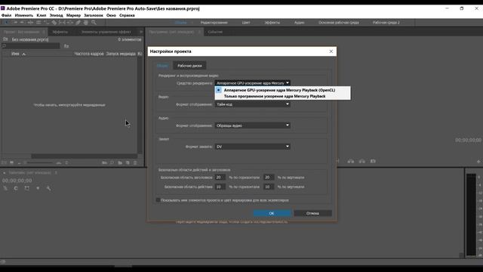Click action safe area vertical percent field

click(269, 187)
